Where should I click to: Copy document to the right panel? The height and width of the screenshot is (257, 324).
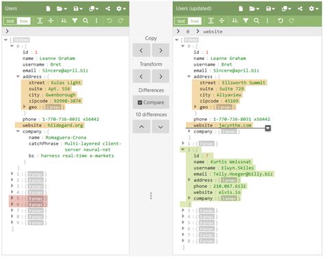pyautogui.click(x=161, y=50)
